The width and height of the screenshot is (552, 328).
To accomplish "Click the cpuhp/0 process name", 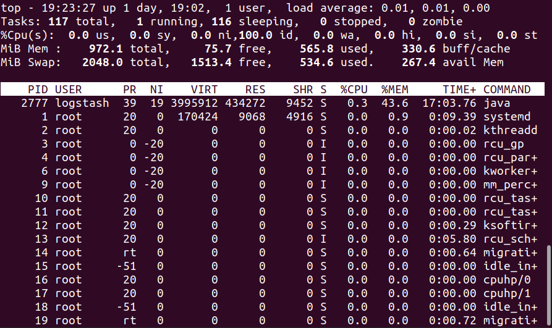I will tap(507, 280).
